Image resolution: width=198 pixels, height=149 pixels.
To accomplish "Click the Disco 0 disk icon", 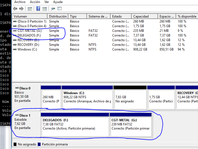I will click(x=17, y=88).
